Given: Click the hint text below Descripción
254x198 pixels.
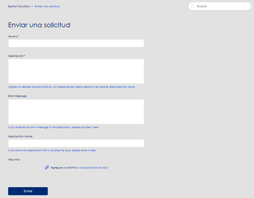Looking at the screenshot, I should click(x=72, y=87).
